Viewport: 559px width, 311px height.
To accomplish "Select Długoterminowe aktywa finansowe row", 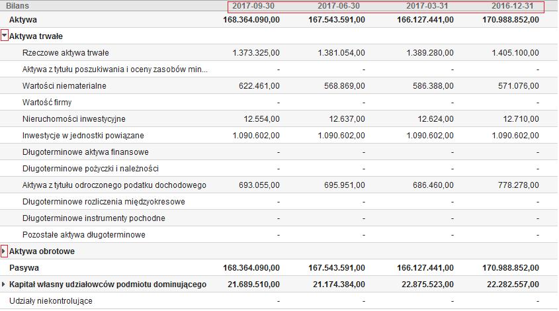I will pyautogui.click(x=279, y=152).
